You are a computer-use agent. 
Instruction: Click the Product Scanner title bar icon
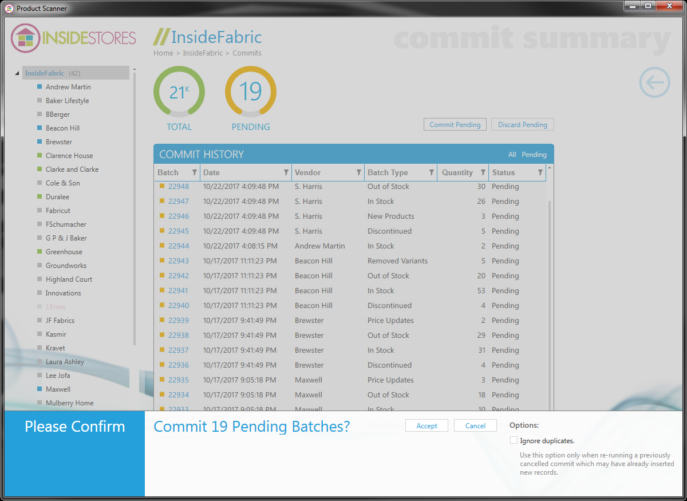pos(9,9)
